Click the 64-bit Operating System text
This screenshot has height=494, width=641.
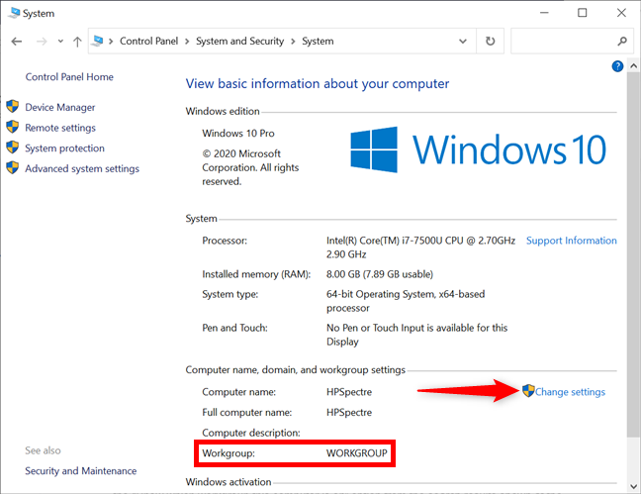pyautogui.click(x=406, y=301)
